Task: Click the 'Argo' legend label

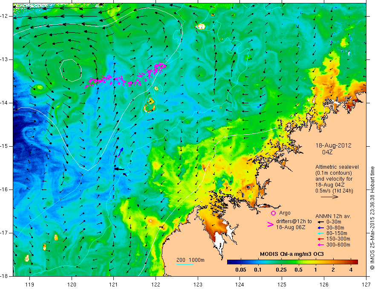Action: (x=285, y=213)
